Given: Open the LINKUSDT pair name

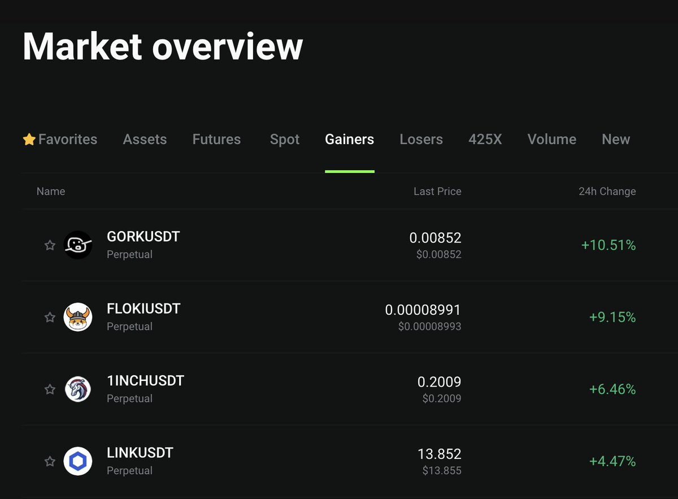Looking at the screenshot, I should coord(140,453).
